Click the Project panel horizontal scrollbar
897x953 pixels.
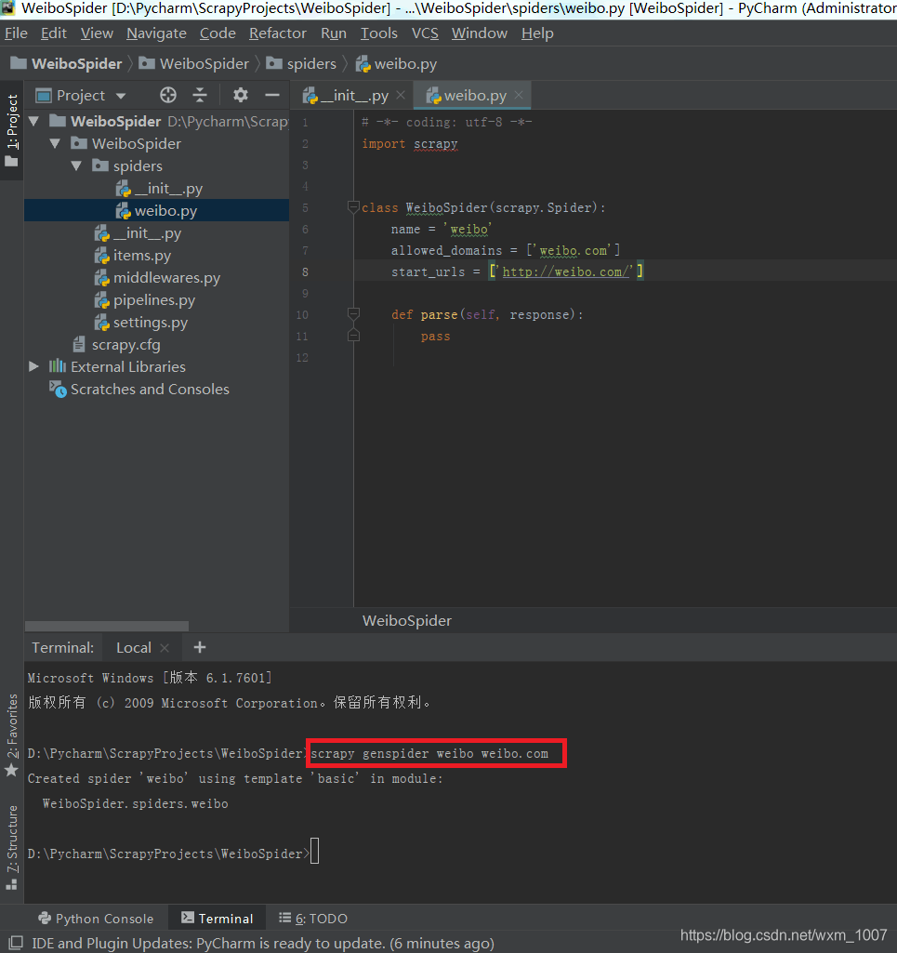[107, 626]
